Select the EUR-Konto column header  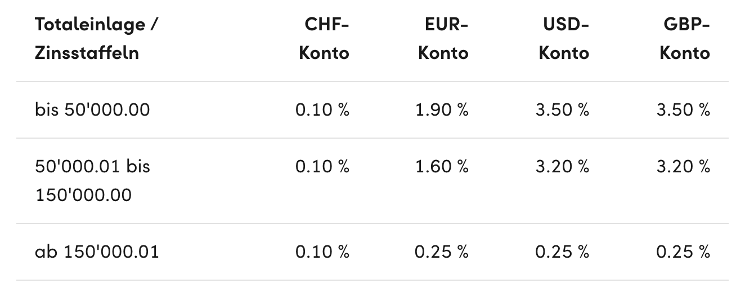(443, 39)
